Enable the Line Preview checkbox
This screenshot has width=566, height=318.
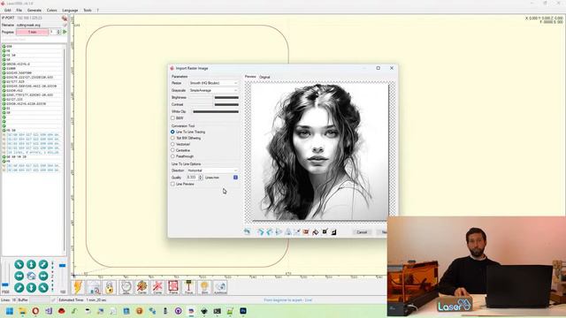[x=173, y=184]
